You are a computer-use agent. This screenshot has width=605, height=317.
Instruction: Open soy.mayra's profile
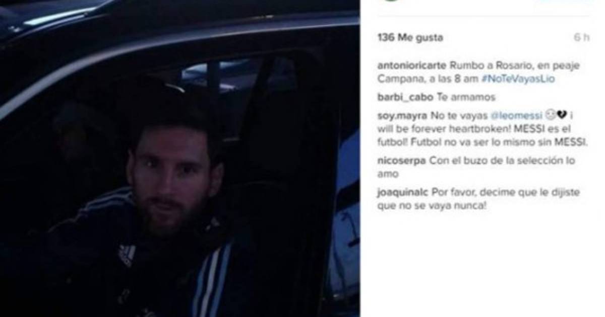tap(402, 116)
